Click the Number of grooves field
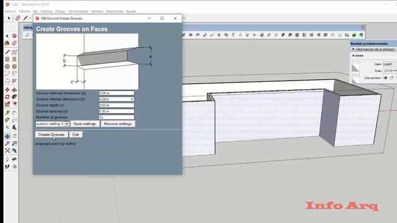Screen dimensions: 397x223 [x=116, y=117]
